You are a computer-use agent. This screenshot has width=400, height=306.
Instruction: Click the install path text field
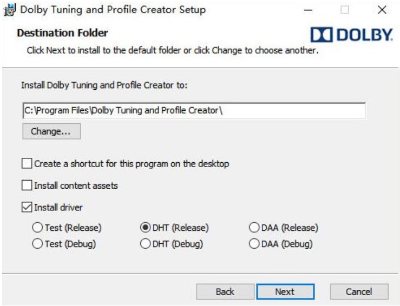[x=194, y=111]
